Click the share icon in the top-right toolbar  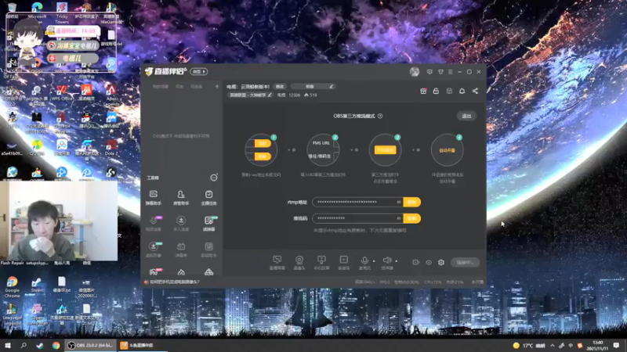tap(475, 91)
